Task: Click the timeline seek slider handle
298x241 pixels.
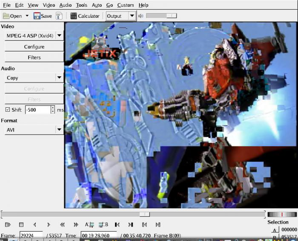Action: pyautogui.click(x=144, y=214)
